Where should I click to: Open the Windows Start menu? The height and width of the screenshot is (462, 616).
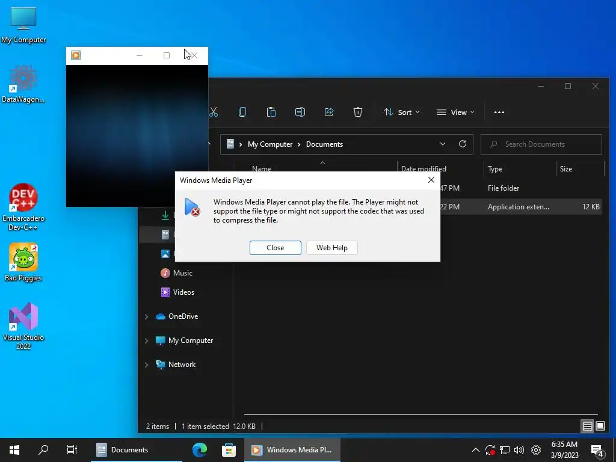14,450
